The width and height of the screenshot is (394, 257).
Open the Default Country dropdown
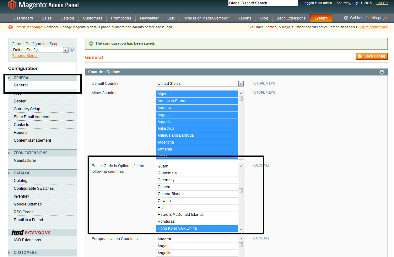[240, 84]
